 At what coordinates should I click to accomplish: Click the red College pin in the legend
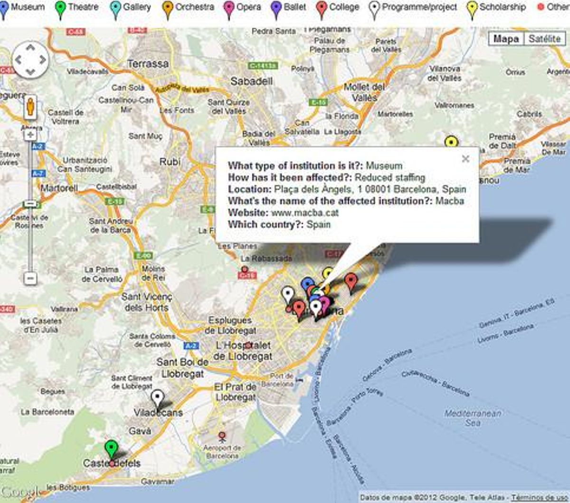pyautogui.click(x=322, y=10)
